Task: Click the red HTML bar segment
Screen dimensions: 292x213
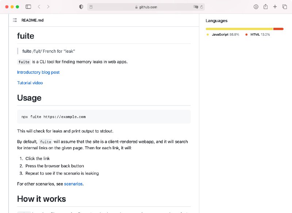Action: [278, 29]
